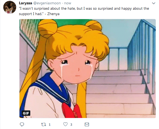Retweet the post using the arrows icon
This screenshot has width=159, height=129.
tap(44, 124)
